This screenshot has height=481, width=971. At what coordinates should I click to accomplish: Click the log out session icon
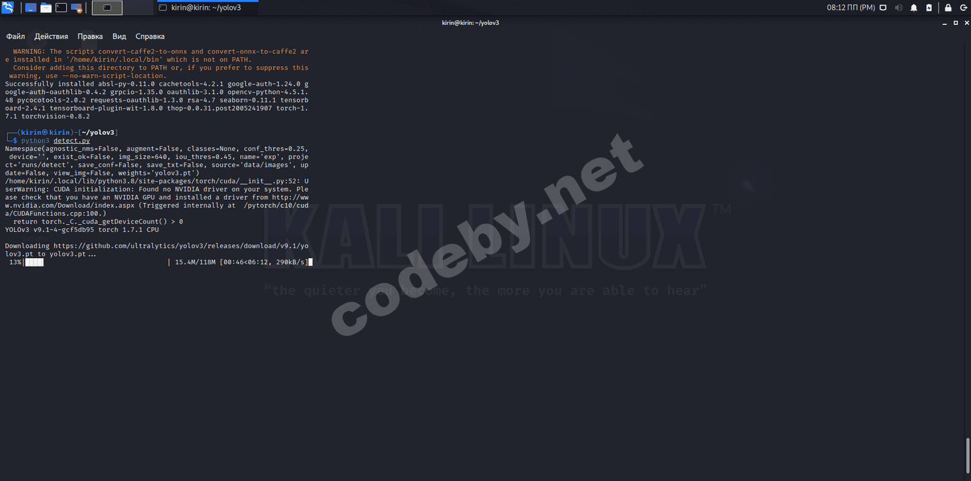(x=963, y=8)
